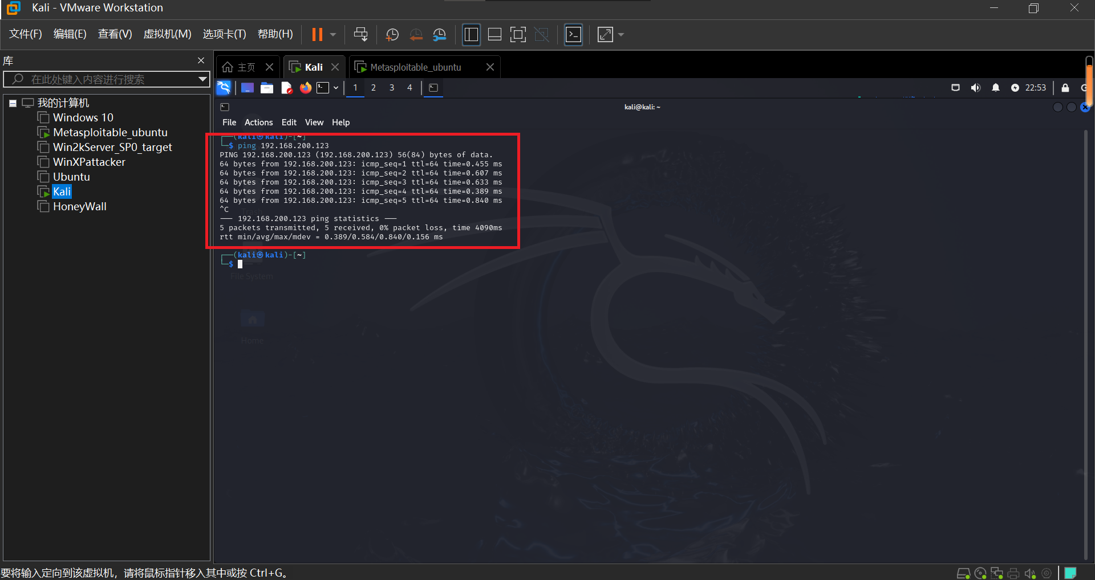Open the 虚拟机(M) menu
Viewport: 1095px width, 580px height.
click(x=167, y=34)
